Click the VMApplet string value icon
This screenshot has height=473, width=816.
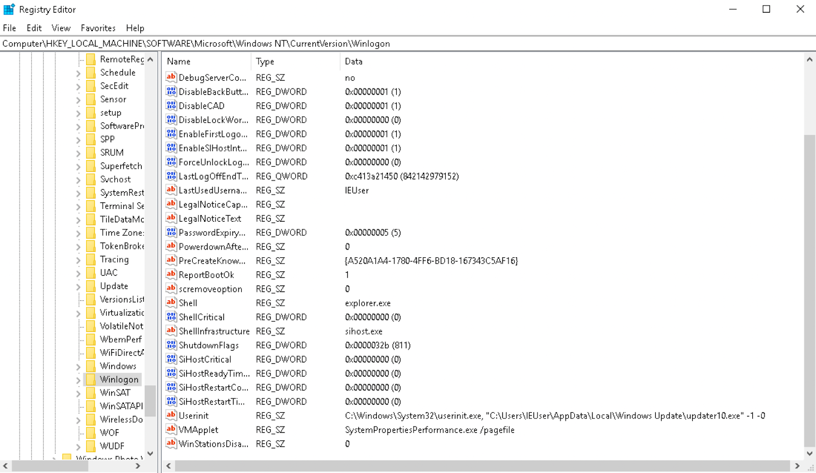point(171,430)
